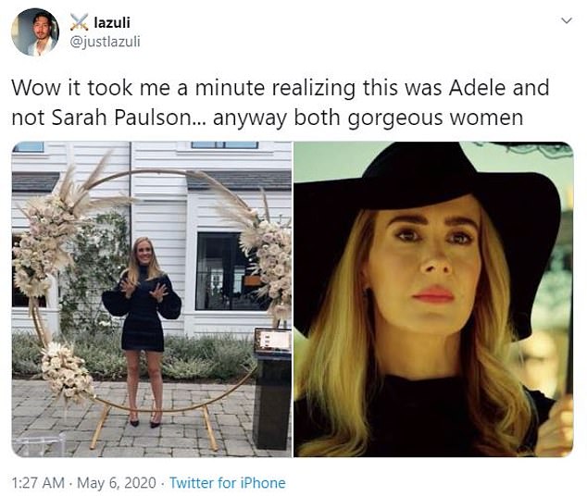Image resolution: width=587 pixels, height=497 pixels.
Task: Click lazuli's round profile avatar
Action: tap(35, 31)
